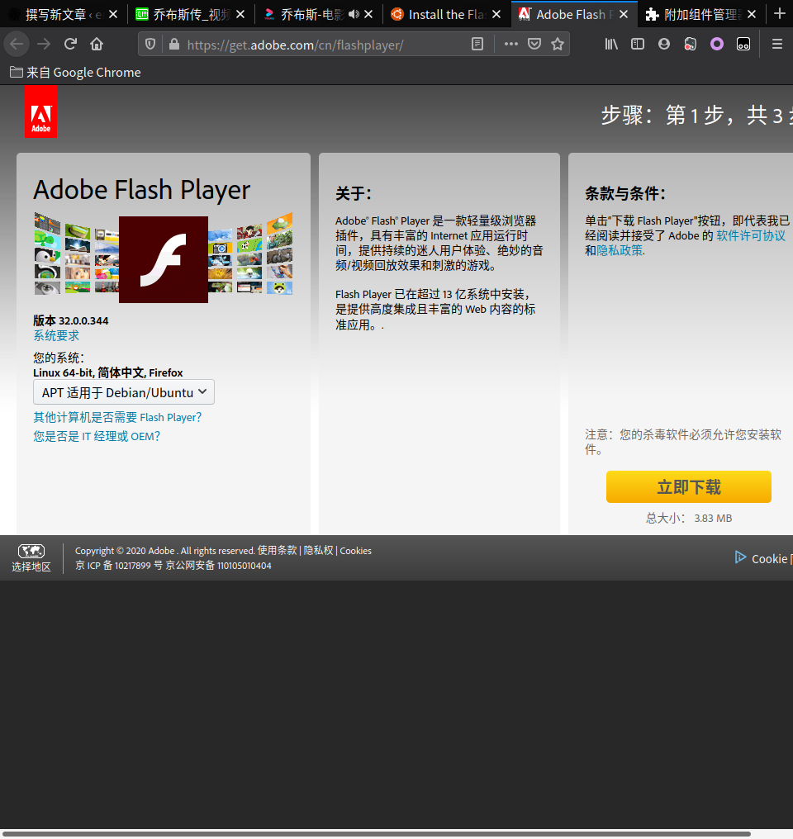Mute the 乔布斯-电影 tab audio
This screenshot has width=793, height=839.
point(354,14)
